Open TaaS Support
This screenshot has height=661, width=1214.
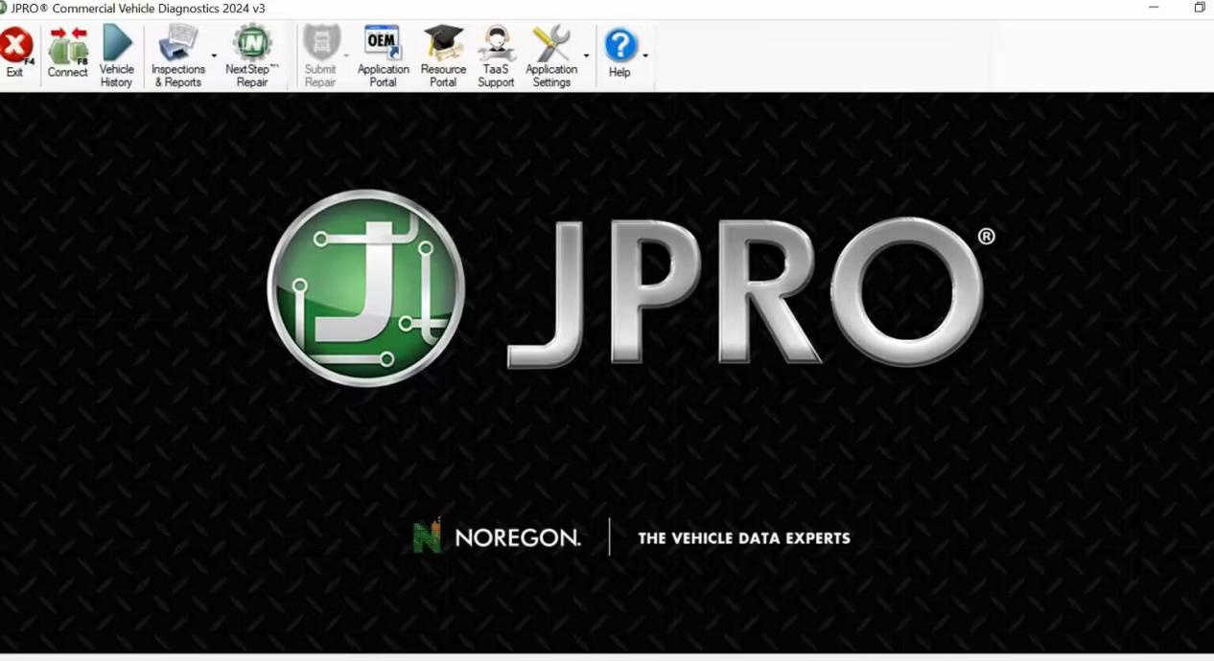(x=496, y=46)
